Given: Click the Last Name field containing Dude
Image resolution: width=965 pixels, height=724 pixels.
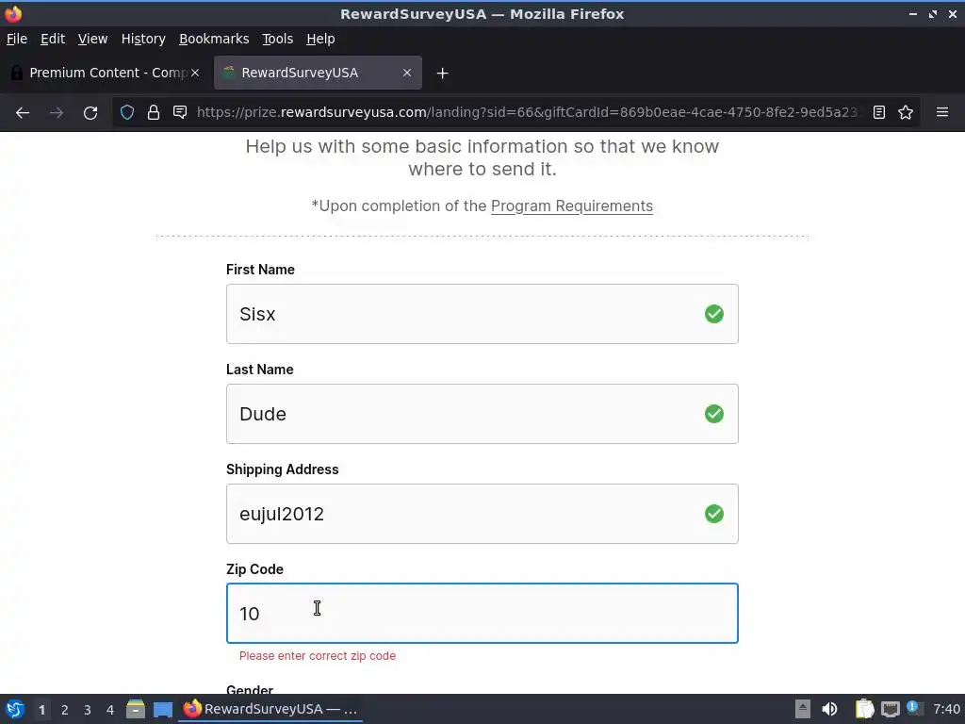Looking at the screenshot, I should pos(482,414).
